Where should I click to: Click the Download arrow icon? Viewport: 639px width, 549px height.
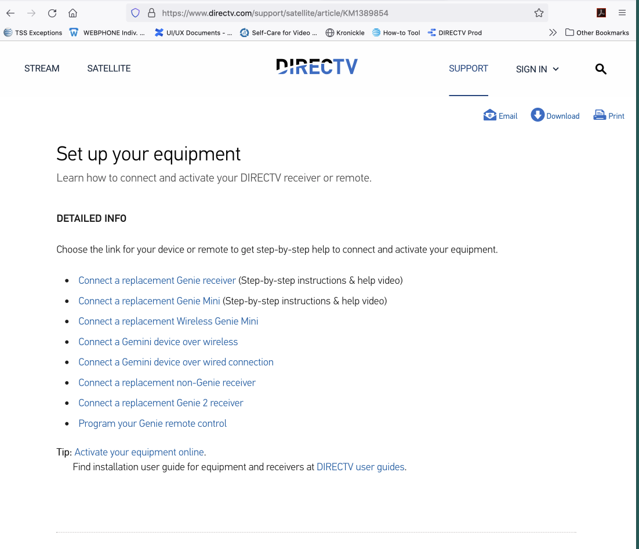point(538,115)
